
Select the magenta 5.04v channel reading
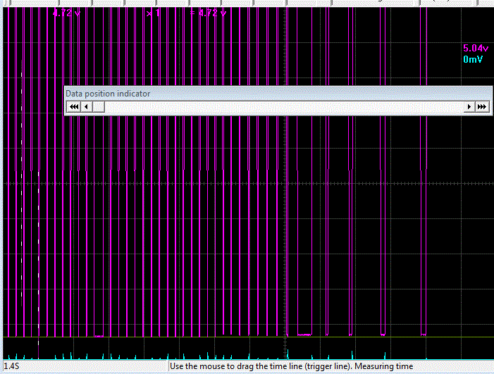click(474, 49)
